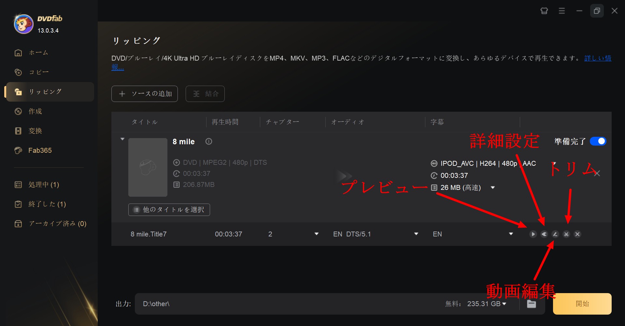Expand the EN subtitle dropdown
This screenshot has height=326, width=625.
point(511,234)
